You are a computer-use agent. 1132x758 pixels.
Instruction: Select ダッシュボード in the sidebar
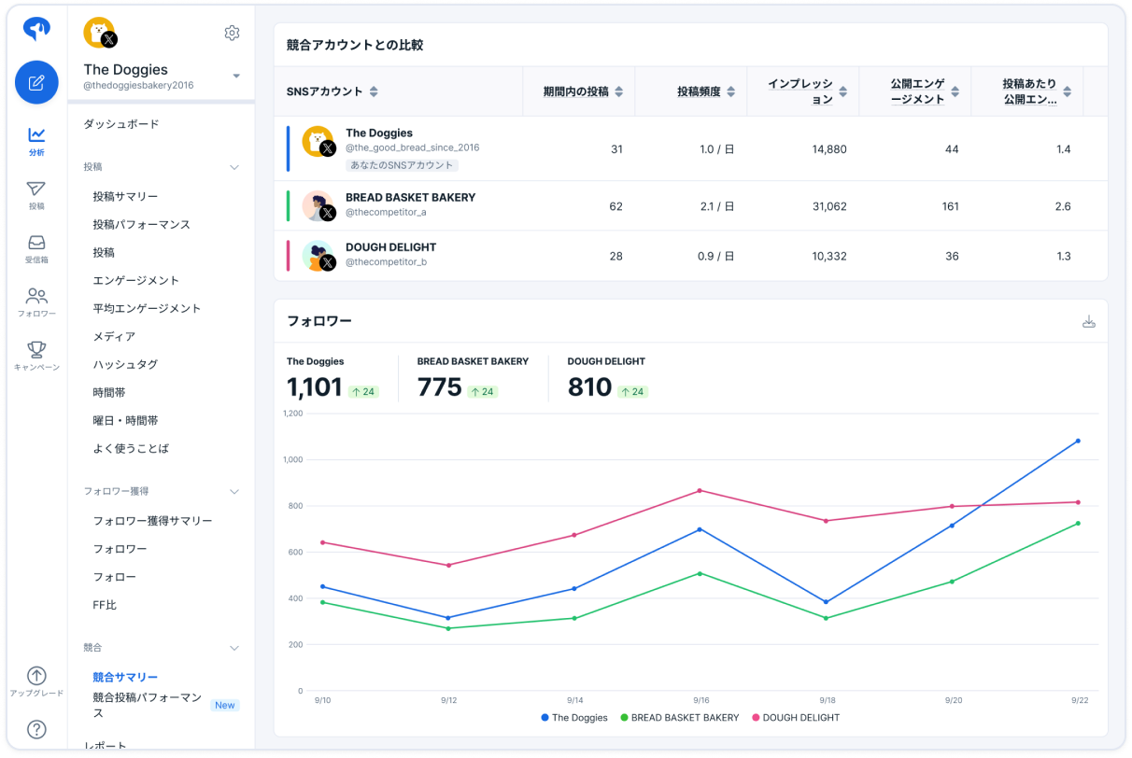(121, 124)
